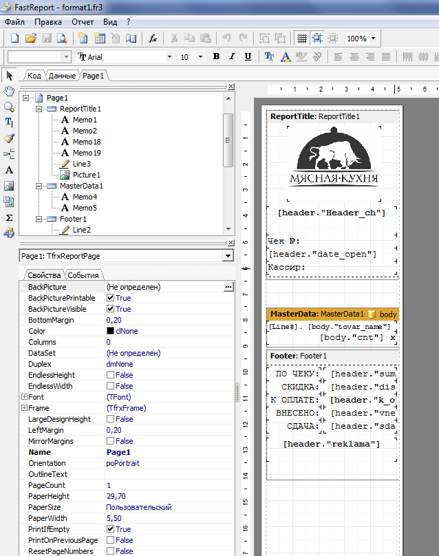The image size is (439, 556).
Task: Open the События events tab
Action: point(83,275)
